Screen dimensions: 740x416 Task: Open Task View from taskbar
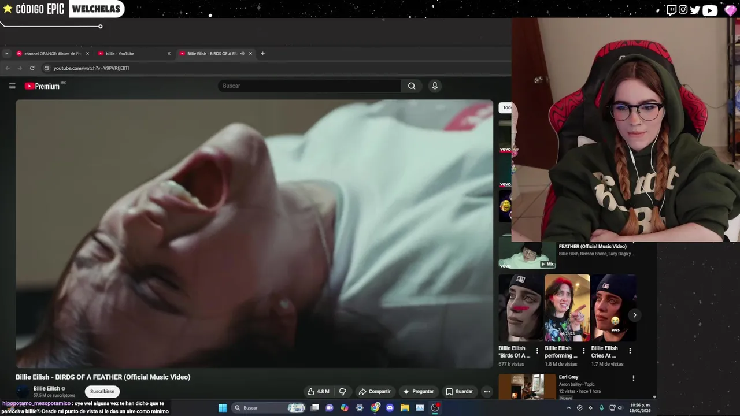click(x=314, y=408)
